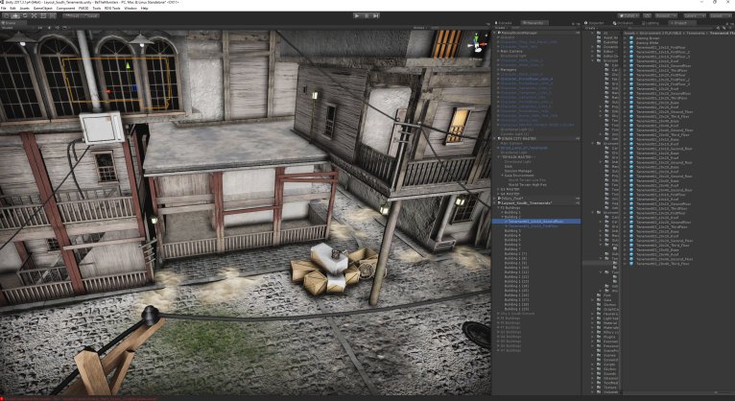Viewport: 735px width, 401px height.
Task: Toggle Local/Global handle rotation
Action: click(90, 15)
